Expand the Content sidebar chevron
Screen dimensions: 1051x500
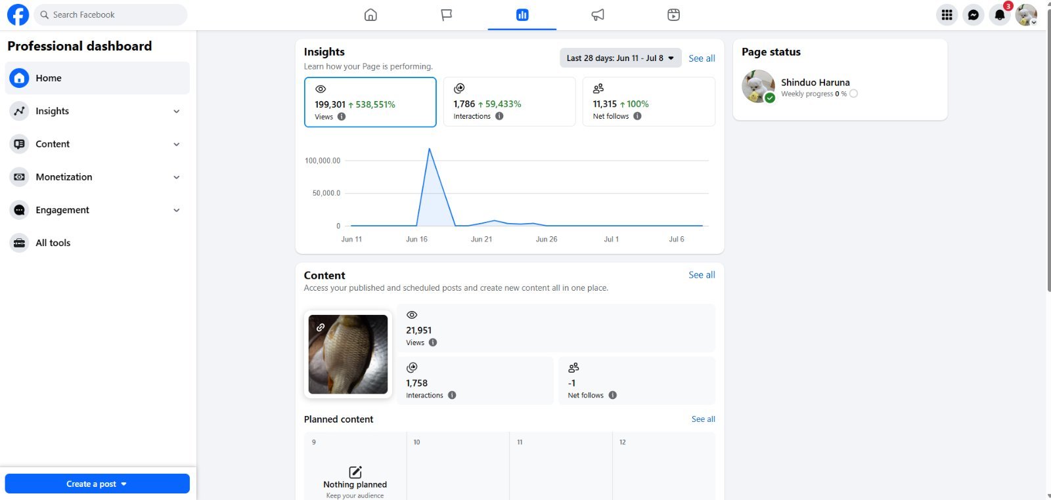pyautogui.click(x=177, y=144)
